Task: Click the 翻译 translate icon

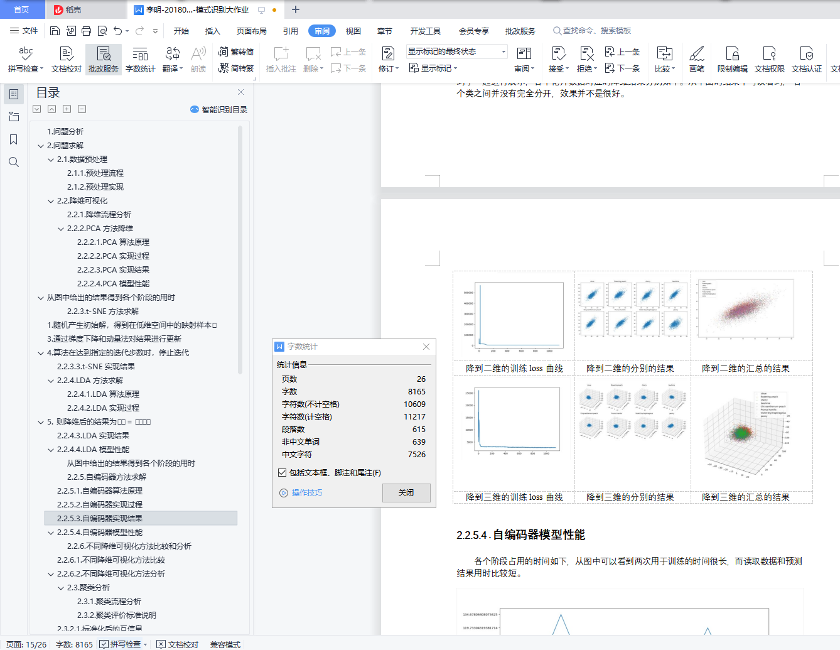Action: click(x=173, y=53)
